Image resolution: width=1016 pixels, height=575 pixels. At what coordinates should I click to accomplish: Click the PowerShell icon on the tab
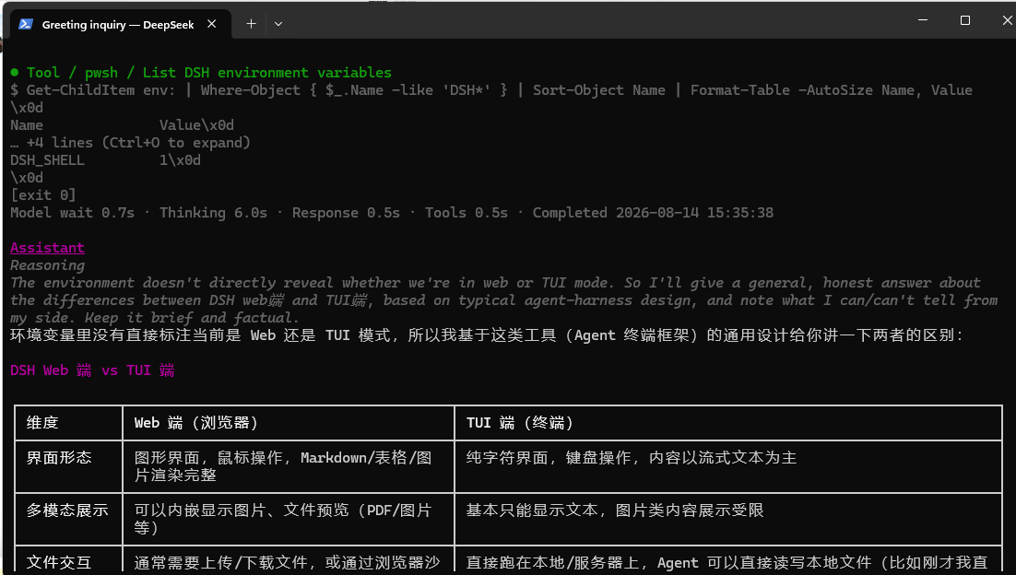pyautogui.click(x=26, y=24)
